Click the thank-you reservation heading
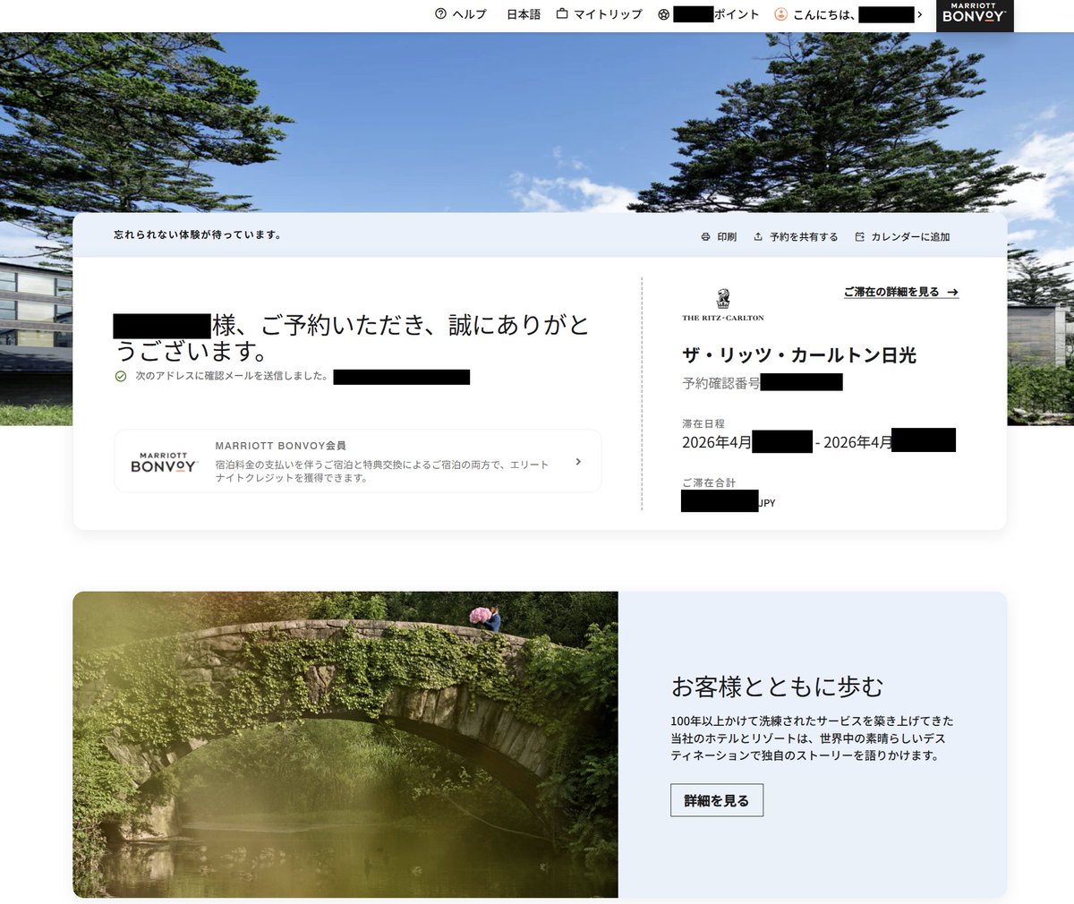 [352, 337]
